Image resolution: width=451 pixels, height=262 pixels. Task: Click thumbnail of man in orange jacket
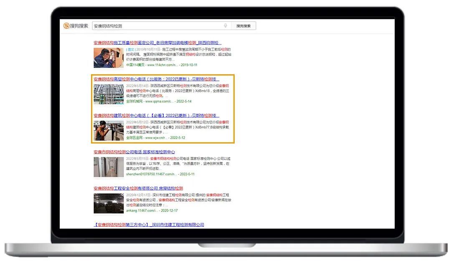[109, 131]
